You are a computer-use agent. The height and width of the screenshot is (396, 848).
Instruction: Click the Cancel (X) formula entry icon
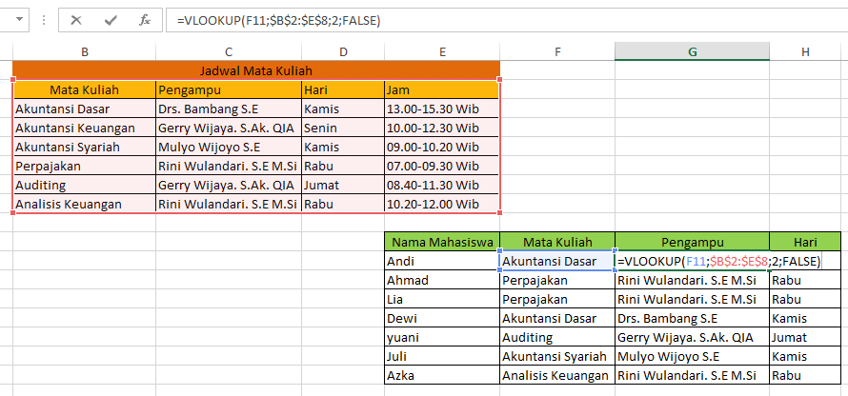point(76,20)
